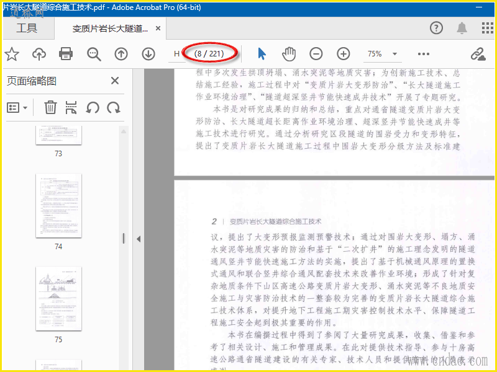Add file to starred bookmarks
Screen dimensions: 497x372
tap(12, 54)
